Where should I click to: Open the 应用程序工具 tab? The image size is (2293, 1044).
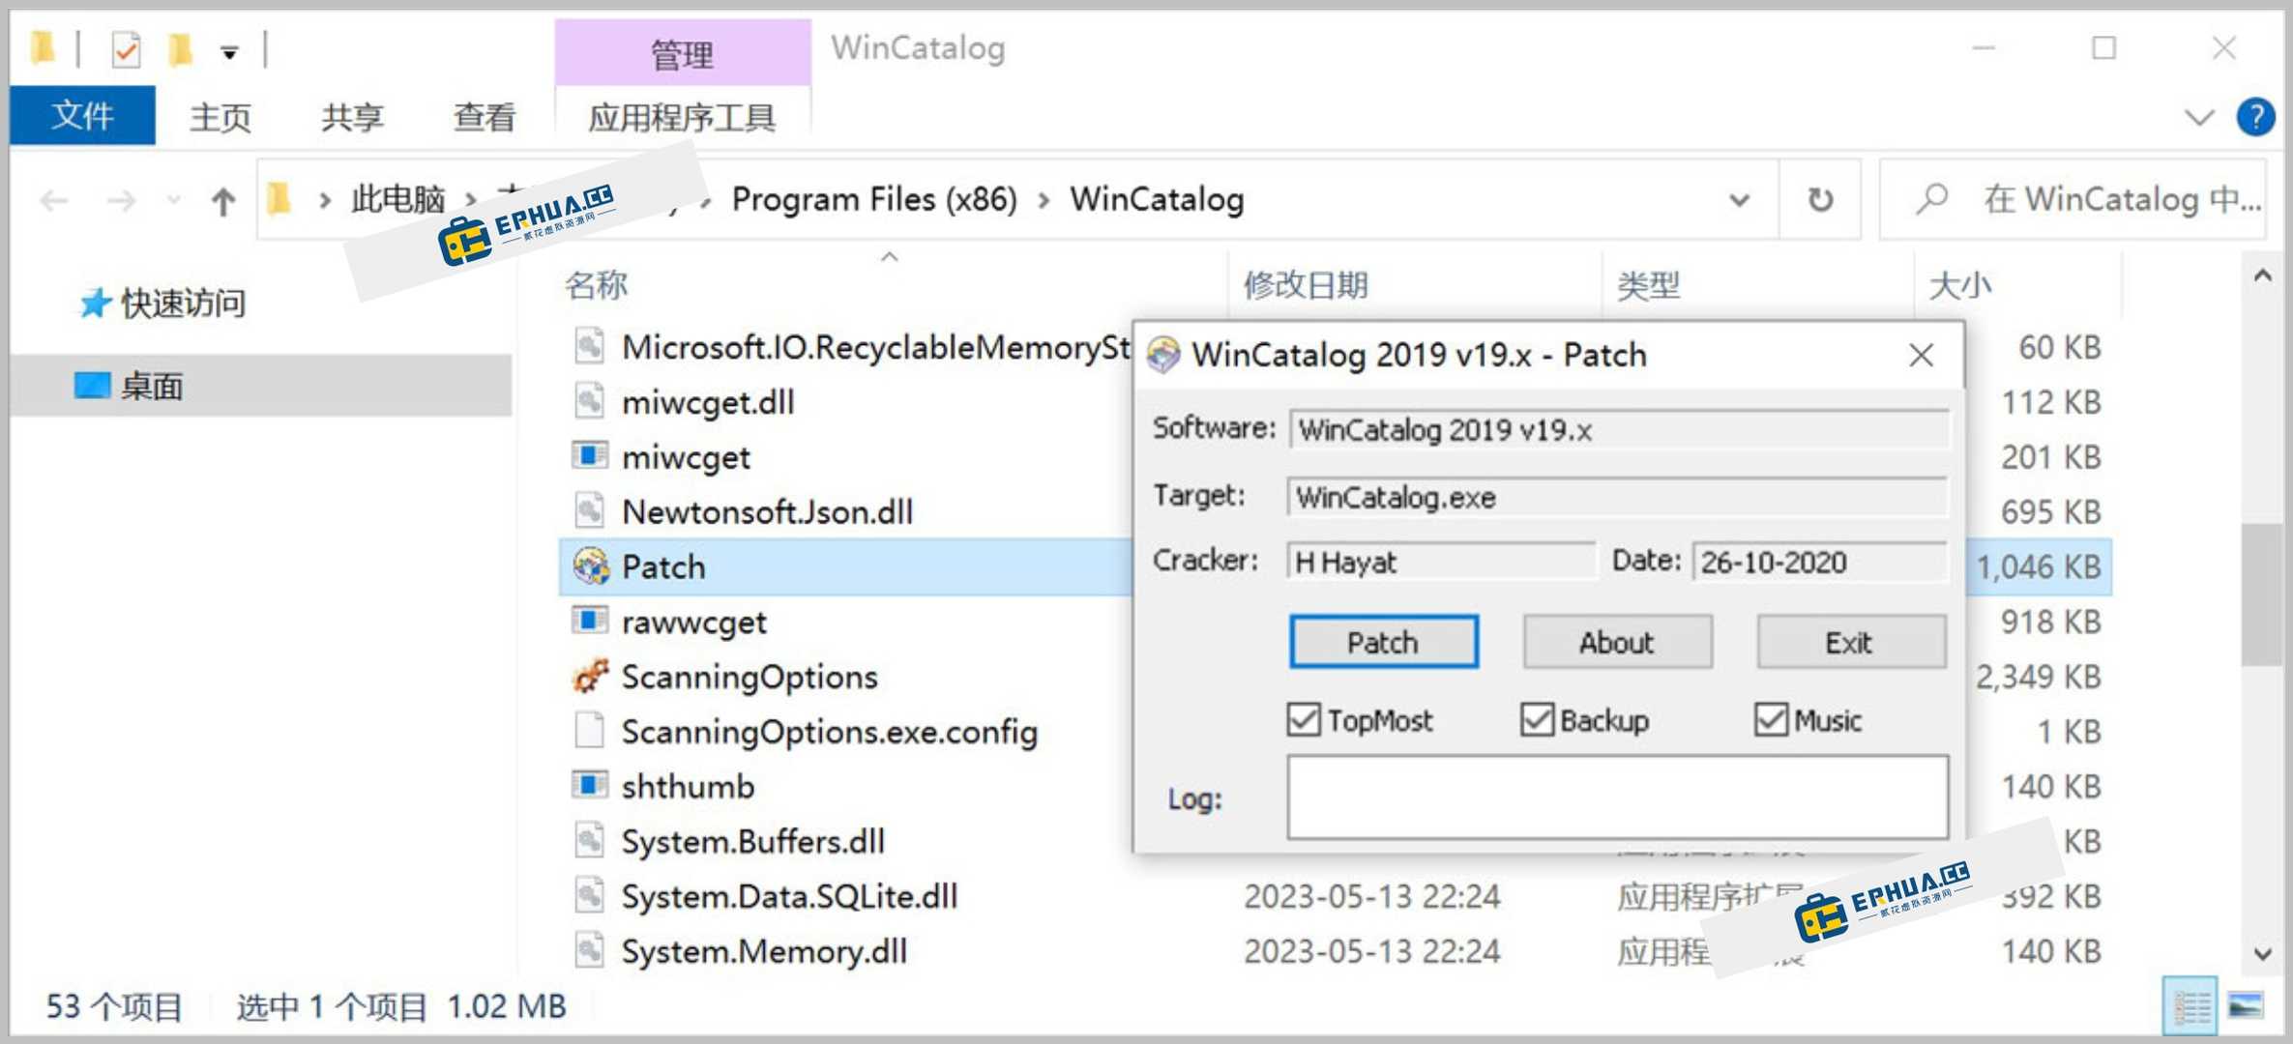pyautogui.click(x=681, y=117)
